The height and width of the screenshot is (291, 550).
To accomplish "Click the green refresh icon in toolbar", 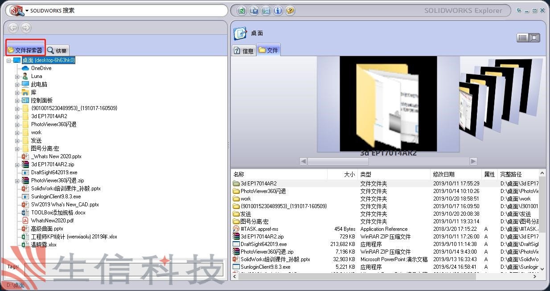I will point(242,11).
